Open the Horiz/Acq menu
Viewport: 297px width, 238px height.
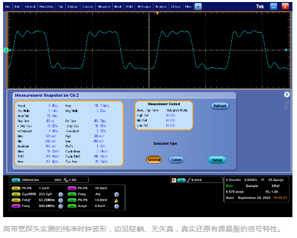tap(46, 7)
